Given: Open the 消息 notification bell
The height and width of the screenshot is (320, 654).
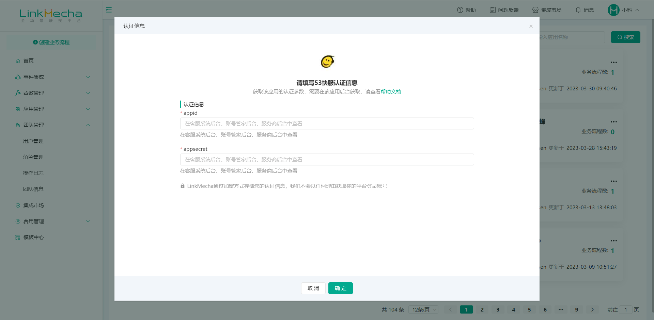Looking at the screenshot, I should tap(578, 10).
